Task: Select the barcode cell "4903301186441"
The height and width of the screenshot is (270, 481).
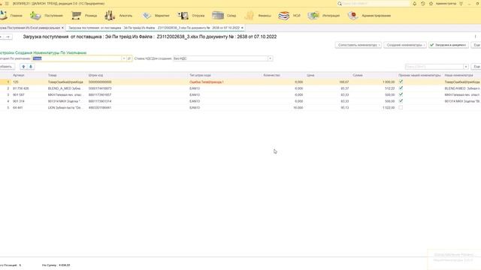Action: 100,107
